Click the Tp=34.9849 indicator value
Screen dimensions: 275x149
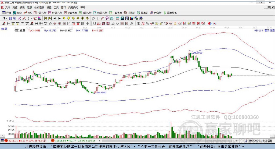(x=34, y=31)
